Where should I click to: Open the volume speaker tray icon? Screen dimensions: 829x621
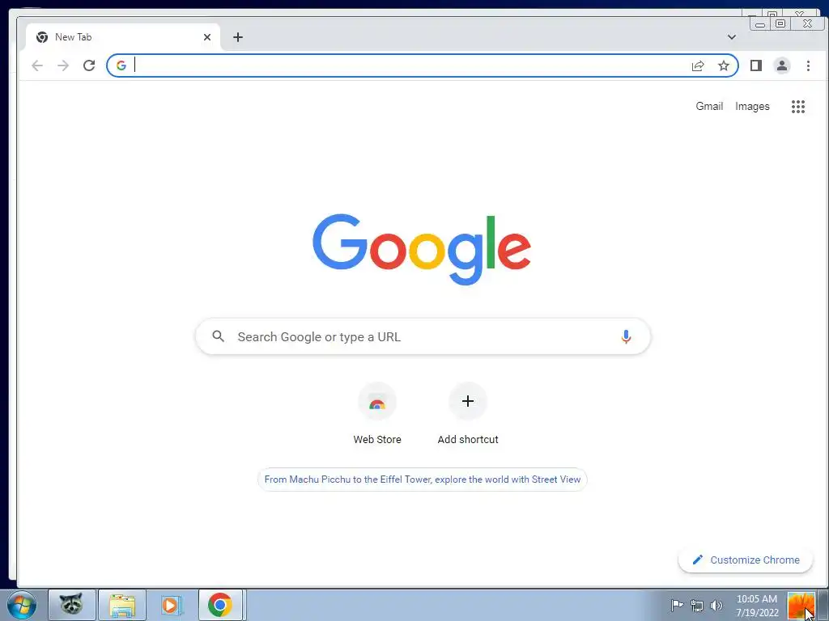click(716, 606)
